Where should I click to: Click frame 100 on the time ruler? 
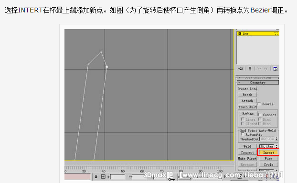click(x=220, y=171)
